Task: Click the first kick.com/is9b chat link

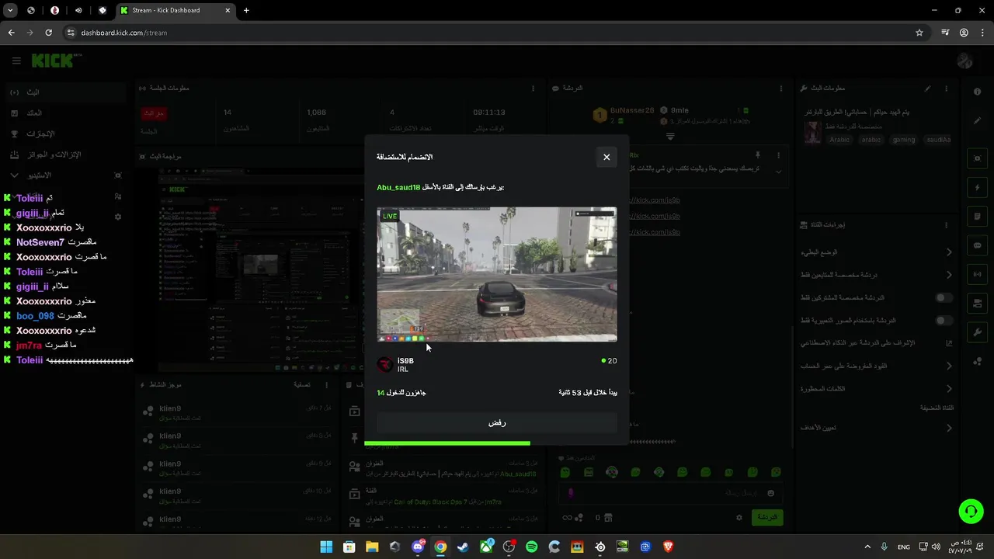Action: tap(655, 200)
